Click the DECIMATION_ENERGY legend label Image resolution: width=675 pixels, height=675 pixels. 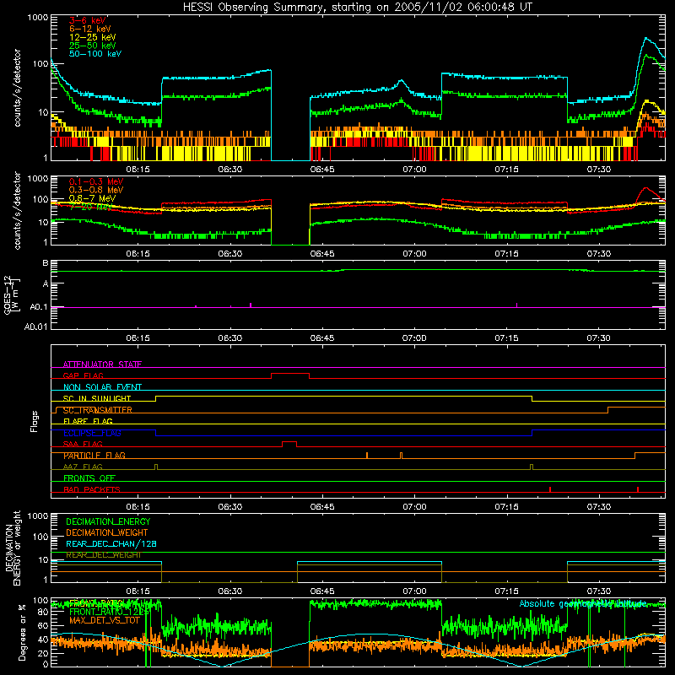pos(108,521)
